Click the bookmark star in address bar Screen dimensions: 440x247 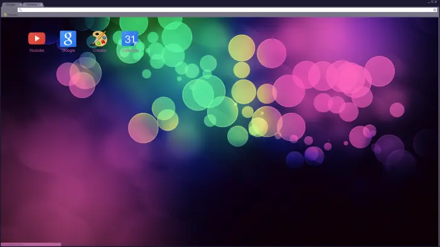click(433, 10)
